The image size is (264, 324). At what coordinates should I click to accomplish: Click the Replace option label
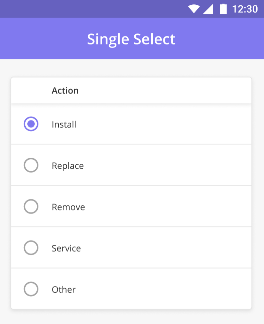[x=68, y=166]
